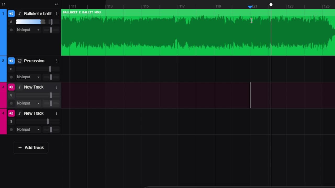This screenshot has width=335, height=188.
Task: Open track 4 New Track options menu
Action: pos(56,113)
